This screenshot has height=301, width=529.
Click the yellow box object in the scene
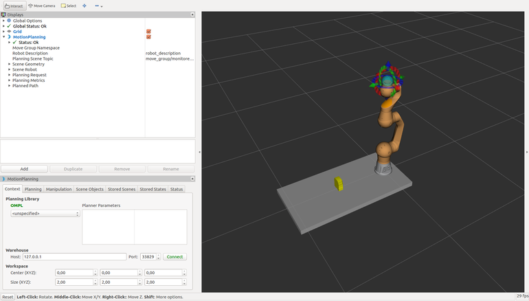click(x=339, y=183)
